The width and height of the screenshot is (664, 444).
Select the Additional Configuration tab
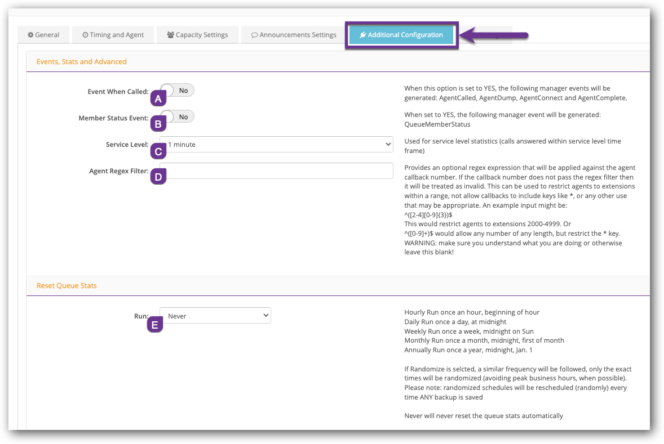[x=401, y=34]
